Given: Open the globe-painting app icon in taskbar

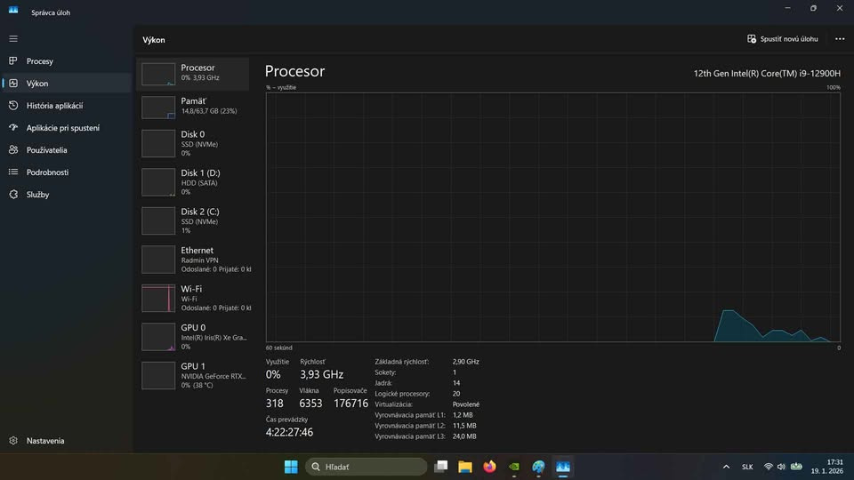Looking at the screenshot, I should point(538,467).
